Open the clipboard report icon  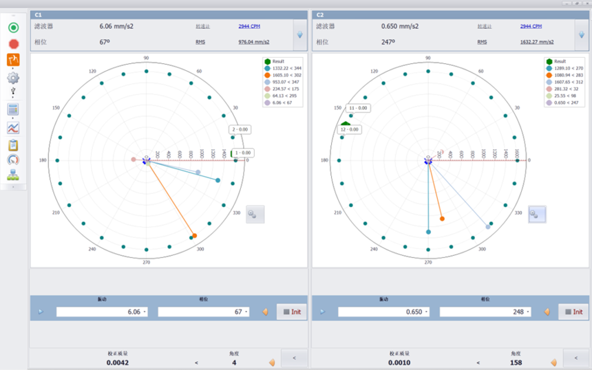coord(13,145)
